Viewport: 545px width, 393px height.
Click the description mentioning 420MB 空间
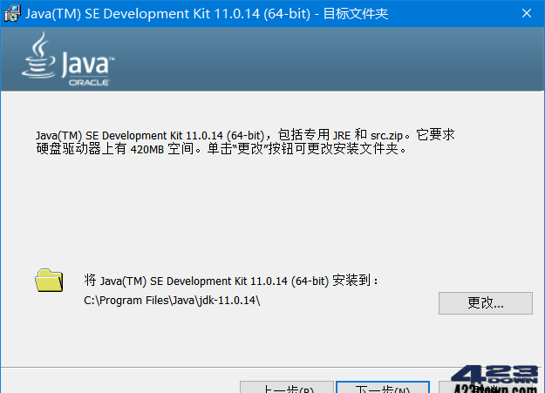pyautogui.click(x=245, y=142)
